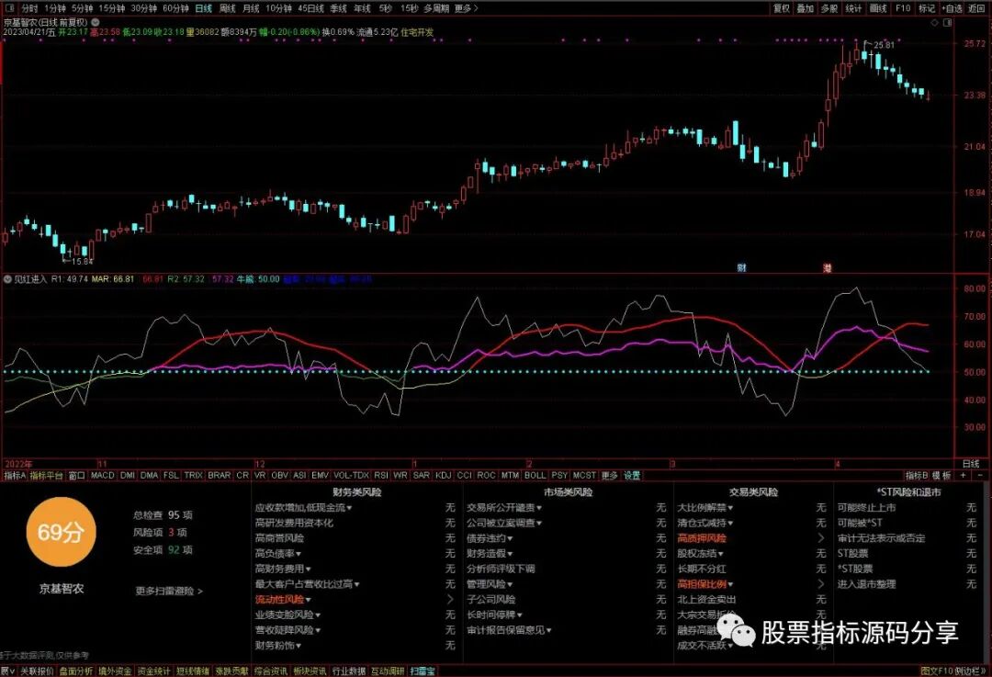Expand the 业绩变脸风险 item

[287, 615]
